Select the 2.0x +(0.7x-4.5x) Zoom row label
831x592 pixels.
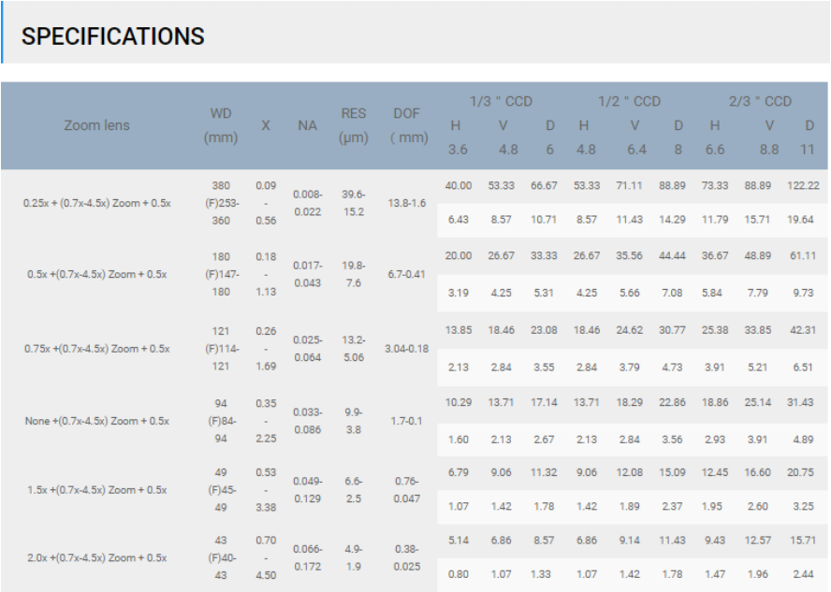click(96, 557)
